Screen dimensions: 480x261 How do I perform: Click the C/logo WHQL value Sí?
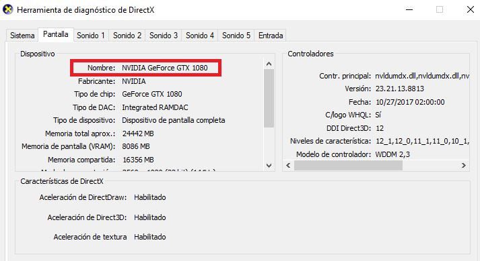pyautogui.click(x=378, y=115)
